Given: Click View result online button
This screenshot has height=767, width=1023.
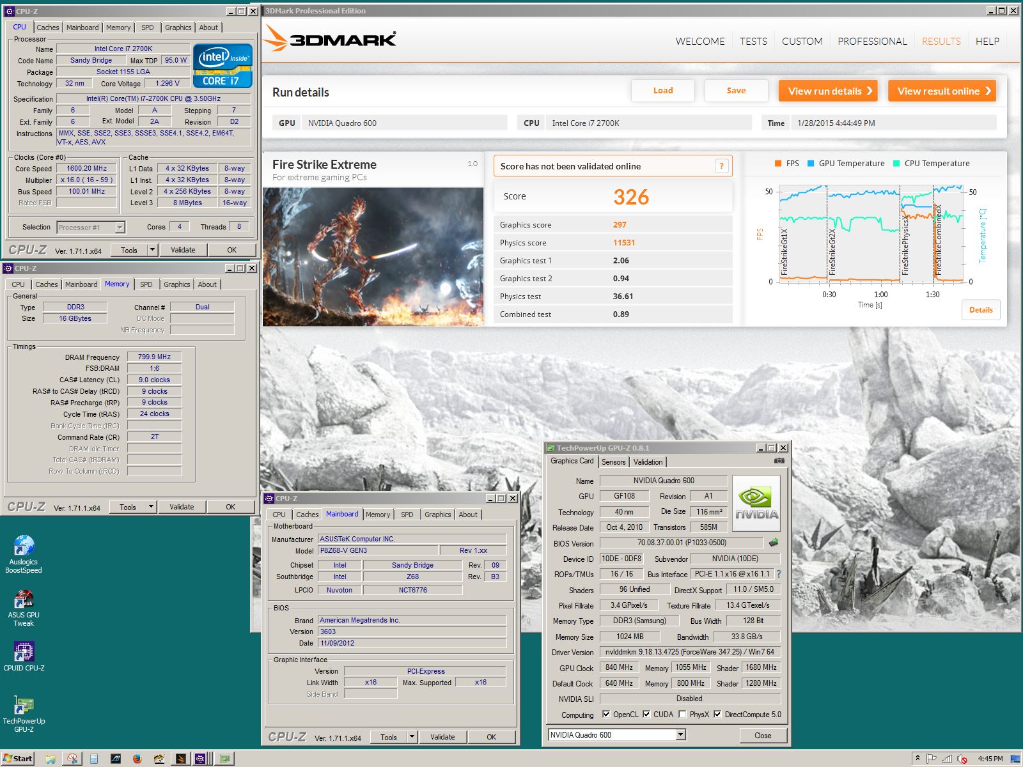Looking at the screenshot, I should [x=942, y=91].
